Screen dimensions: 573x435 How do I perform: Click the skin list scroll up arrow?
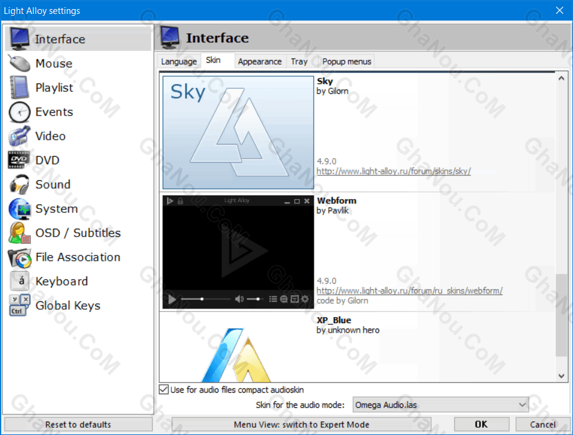click(561, 79)
